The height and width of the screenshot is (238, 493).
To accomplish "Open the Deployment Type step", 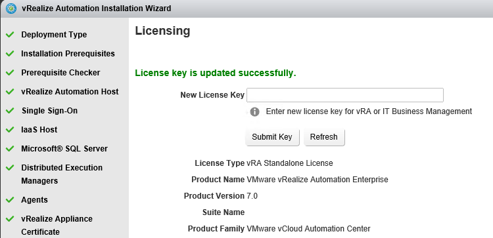I will pos(54,35).
